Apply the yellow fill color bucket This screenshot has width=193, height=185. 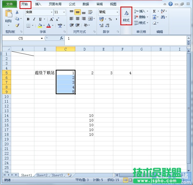[40, 26]
